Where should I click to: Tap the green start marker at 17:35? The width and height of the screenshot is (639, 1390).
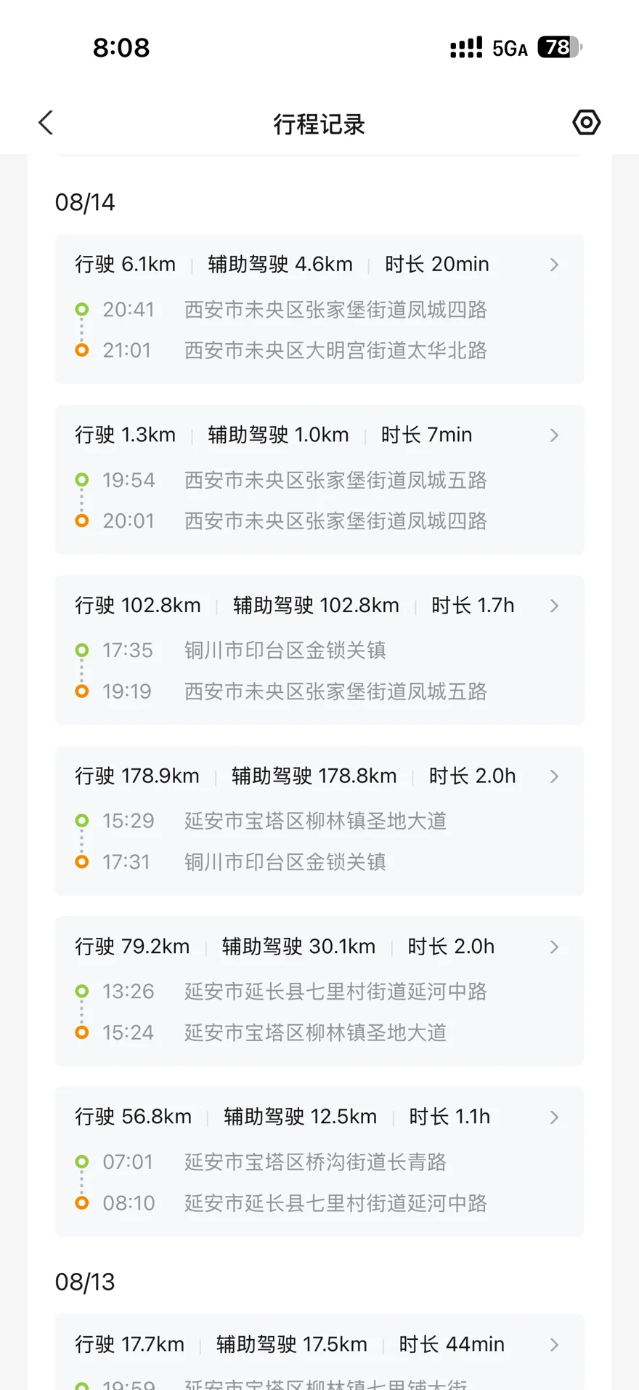click(82, 650)
